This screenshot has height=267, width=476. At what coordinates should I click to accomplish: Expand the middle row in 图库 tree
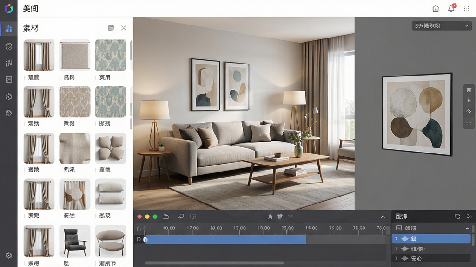396,248
